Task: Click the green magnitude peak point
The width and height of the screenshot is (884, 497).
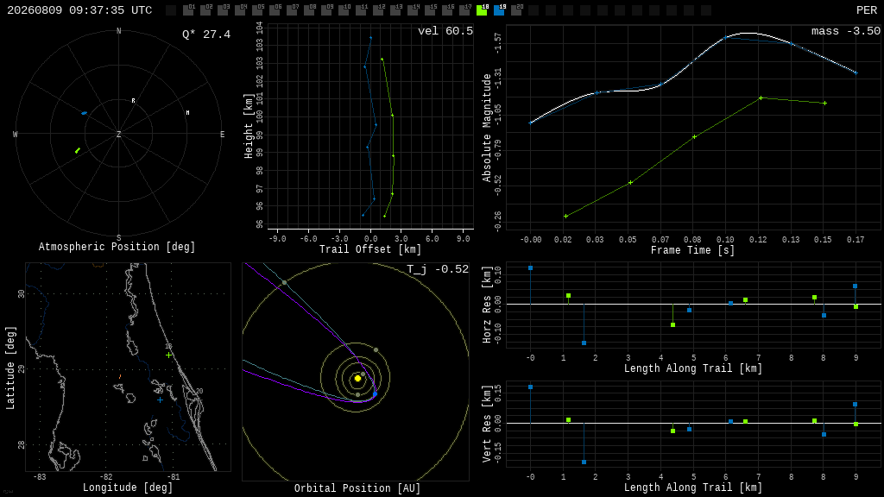Action: coord(761,98)
